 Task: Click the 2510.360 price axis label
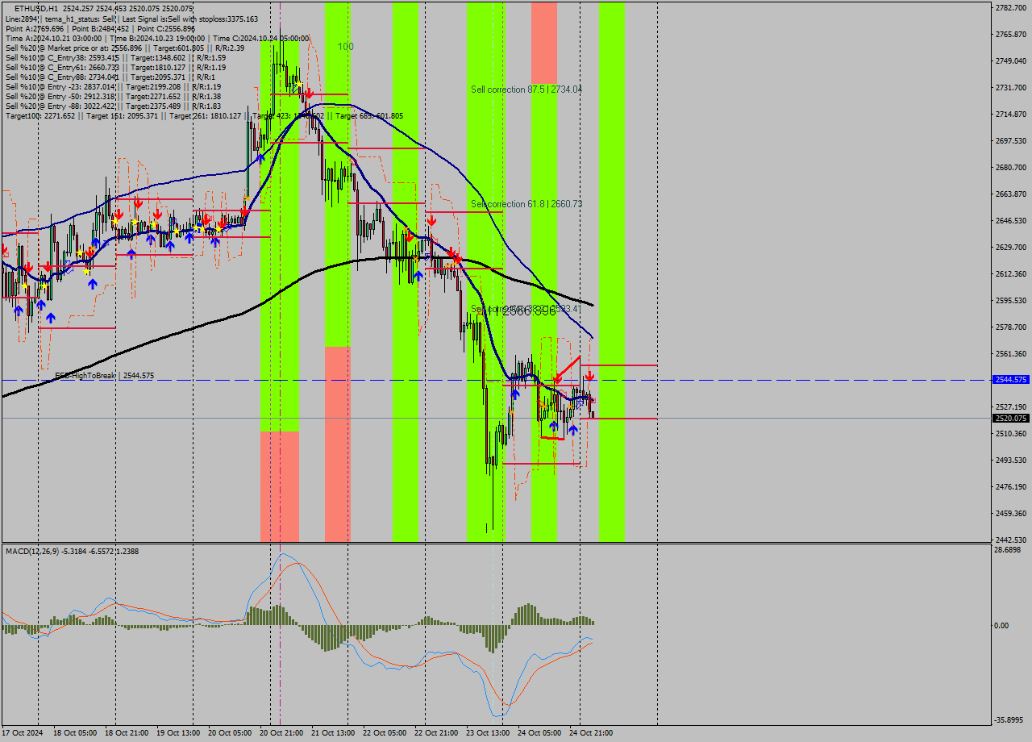1011,433
